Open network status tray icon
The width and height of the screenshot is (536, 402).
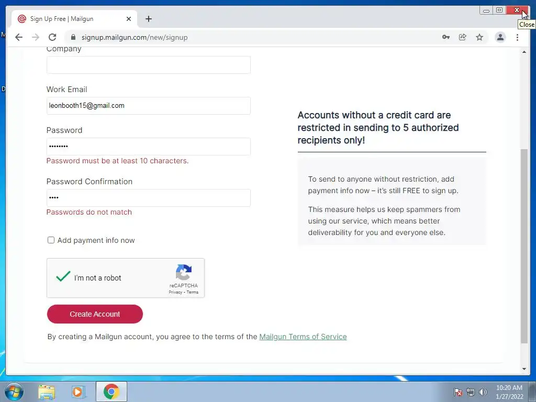(471, 392)
